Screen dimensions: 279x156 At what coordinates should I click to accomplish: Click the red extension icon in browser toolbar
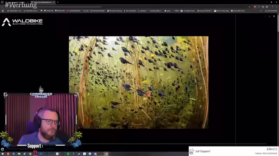[255, 7]
